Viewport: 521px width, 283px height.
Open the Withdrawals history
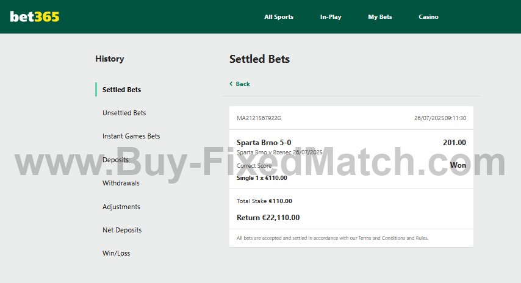coord(121,183)
